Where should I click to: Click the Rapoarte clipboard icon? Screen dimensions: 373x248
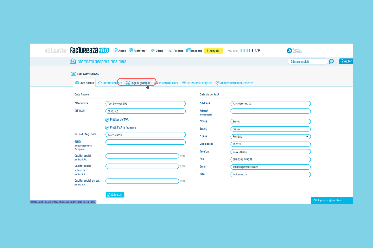point(189,51)
